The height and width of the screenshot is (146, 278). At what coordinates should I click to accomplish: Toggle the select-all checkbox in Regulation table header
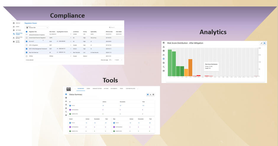tap(27, 32)
